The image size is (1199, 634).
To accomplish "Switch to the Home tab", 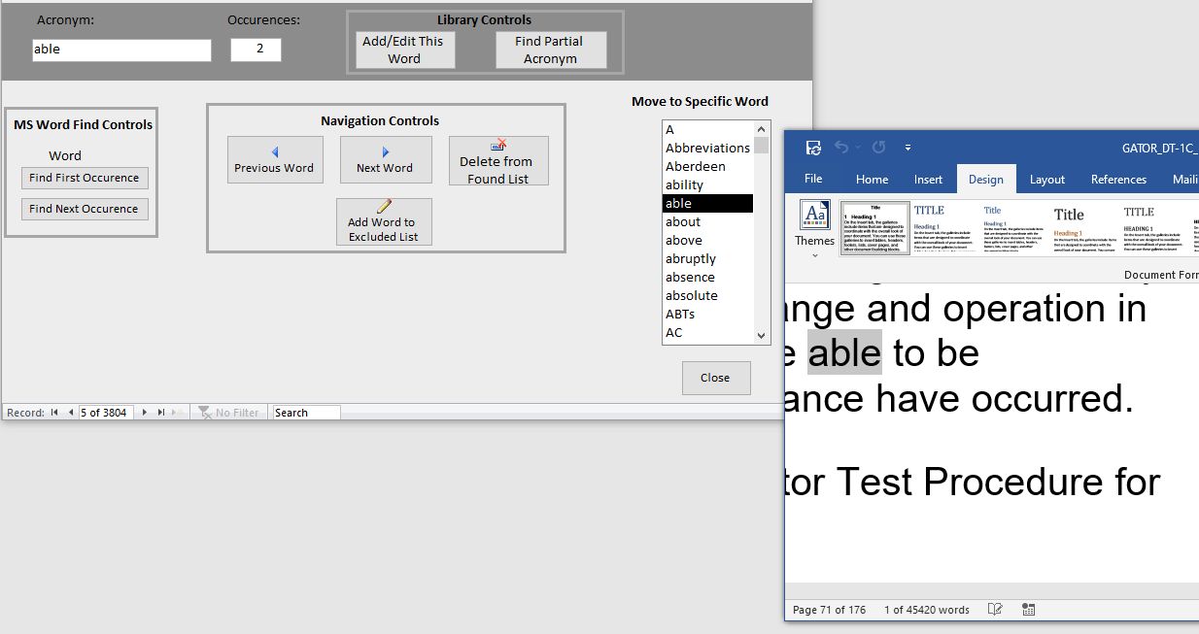I will [x=872, y=179].
